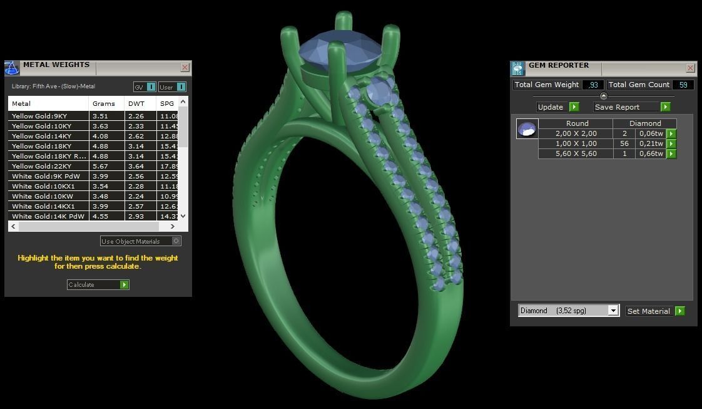
Task: Click the Total Gem Weight value field
Action: point(593,85)
